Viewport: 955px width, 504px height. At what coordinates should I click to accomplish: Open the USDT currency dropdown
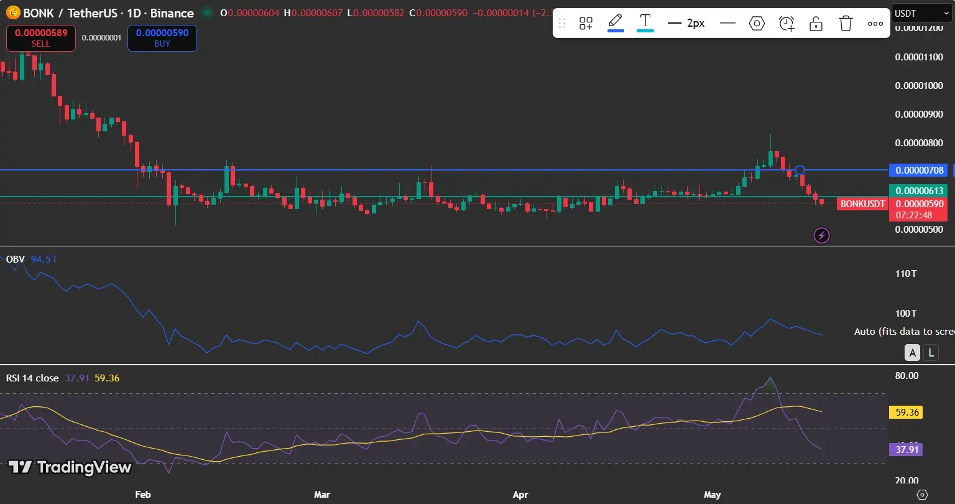(923, 13)
